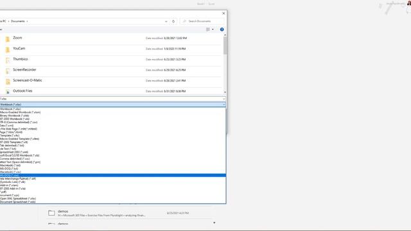Choose Text Macintosh (*.txt) type
Viewport: 411px width, 231px height.
pyautogui.click(x=113, y=166)
